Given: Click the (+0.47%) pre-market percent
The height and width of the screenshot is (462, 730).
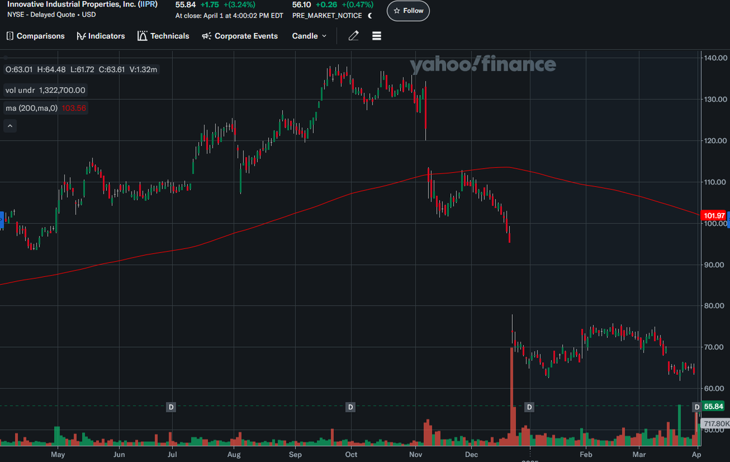Looking at the screenshot, I should pos(357,4).
